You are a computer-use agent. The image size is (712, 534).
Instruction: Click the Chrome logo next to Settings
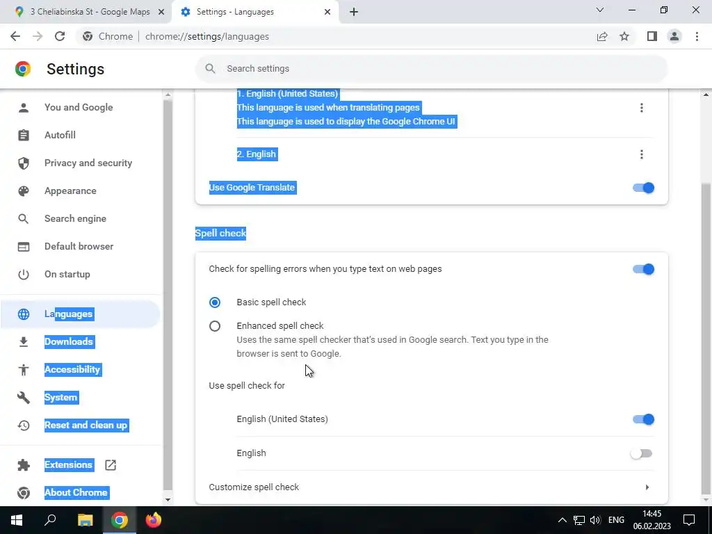point(23,69)
